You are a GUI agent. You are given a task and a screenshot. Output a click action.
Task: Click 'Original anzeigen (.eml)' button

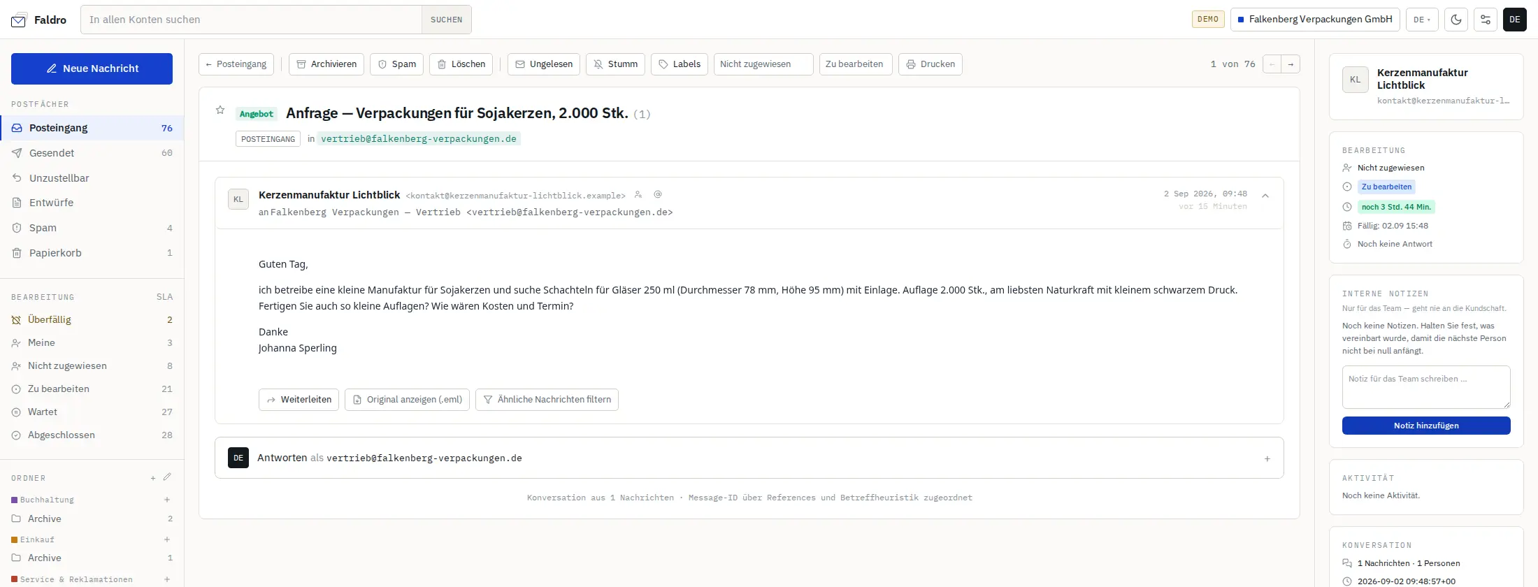(x=407, y=400)
